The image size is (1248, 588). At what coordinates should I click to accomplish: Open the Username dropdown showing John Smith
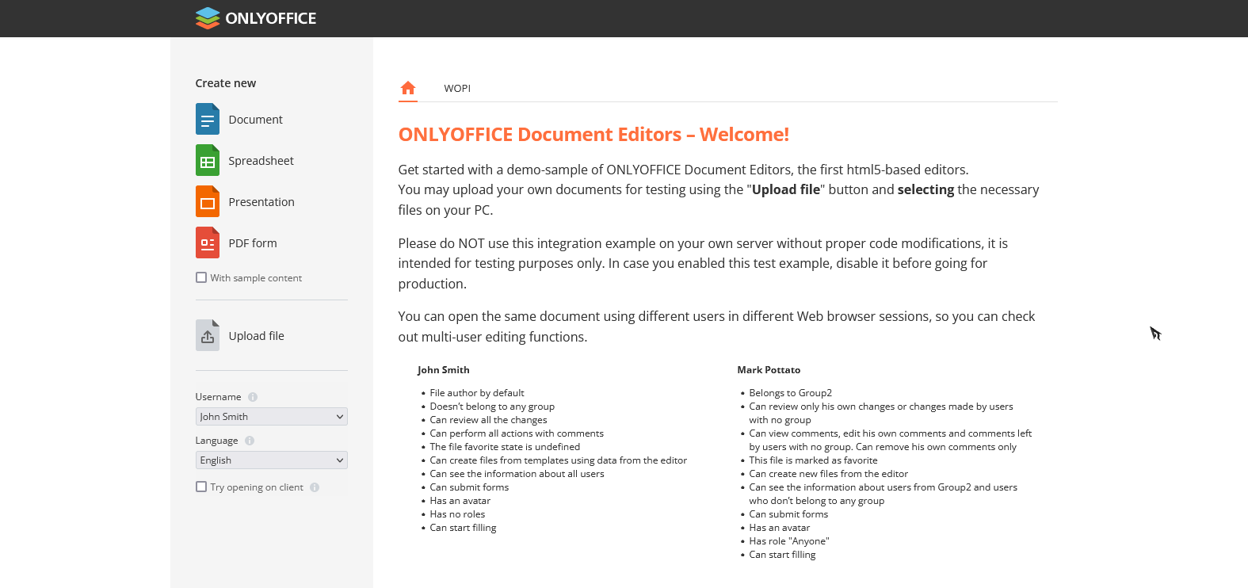[x=271, y=417]
